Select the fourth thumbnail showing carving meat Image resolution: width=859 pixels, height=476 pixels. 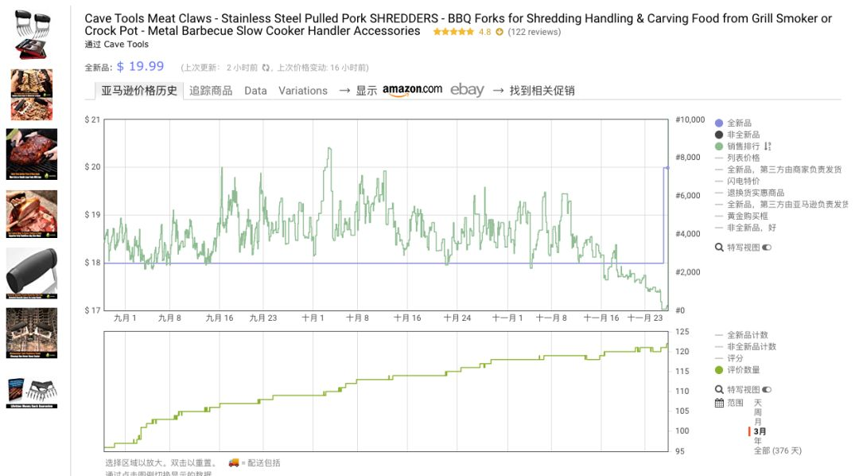tap(32, 214)
